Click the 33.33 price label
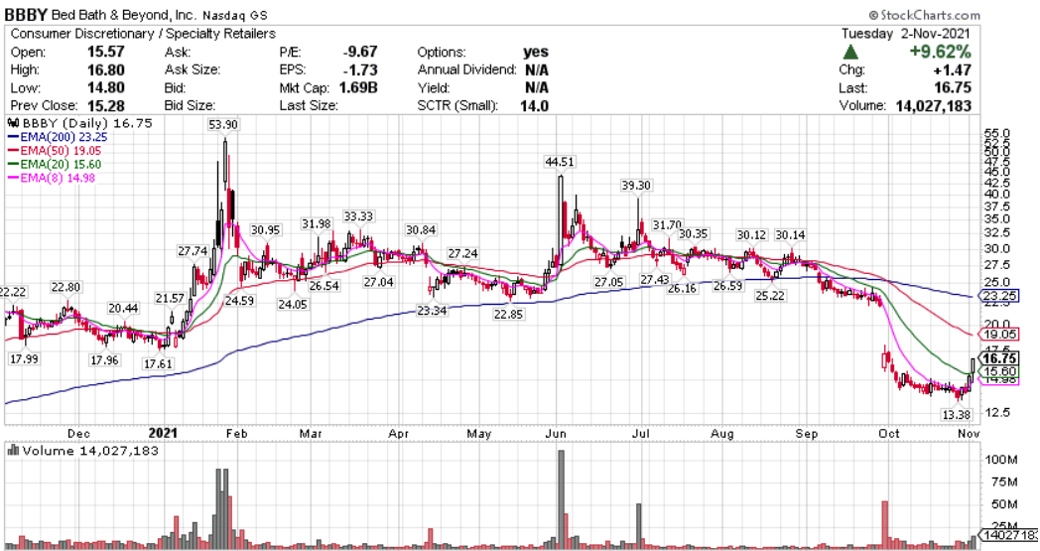The height and width of the screenshot is (551, 1040). 358,216
